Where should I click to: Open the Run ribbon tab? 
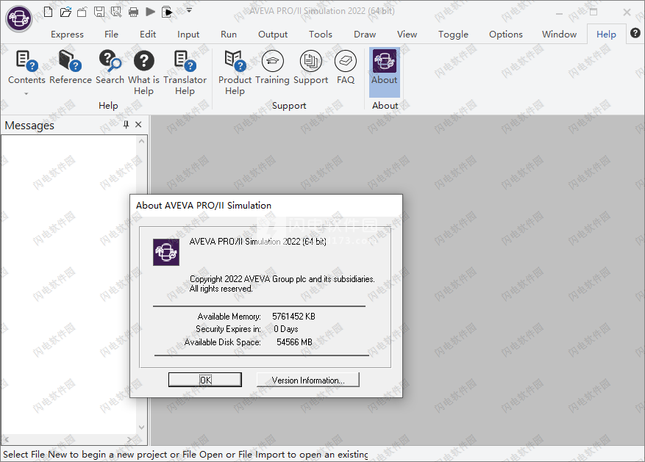[229, 35]
